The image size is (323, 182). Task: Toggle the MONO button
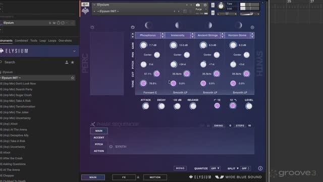point(180,168)
